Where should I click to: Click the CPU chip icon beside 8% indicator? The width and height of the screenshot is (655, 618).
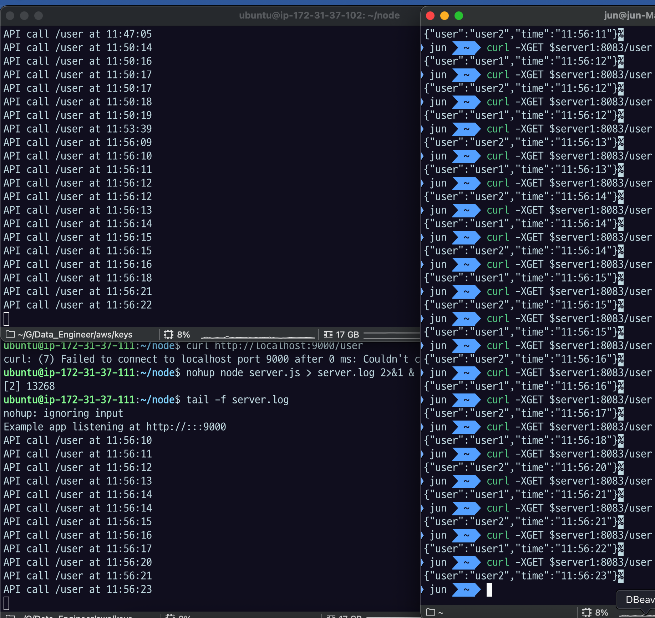pyautogui.click(x=168, y=334)
